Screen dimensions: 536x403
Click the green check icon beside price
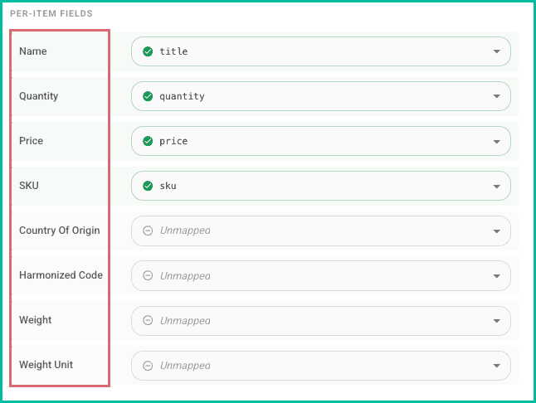[148, 141]
